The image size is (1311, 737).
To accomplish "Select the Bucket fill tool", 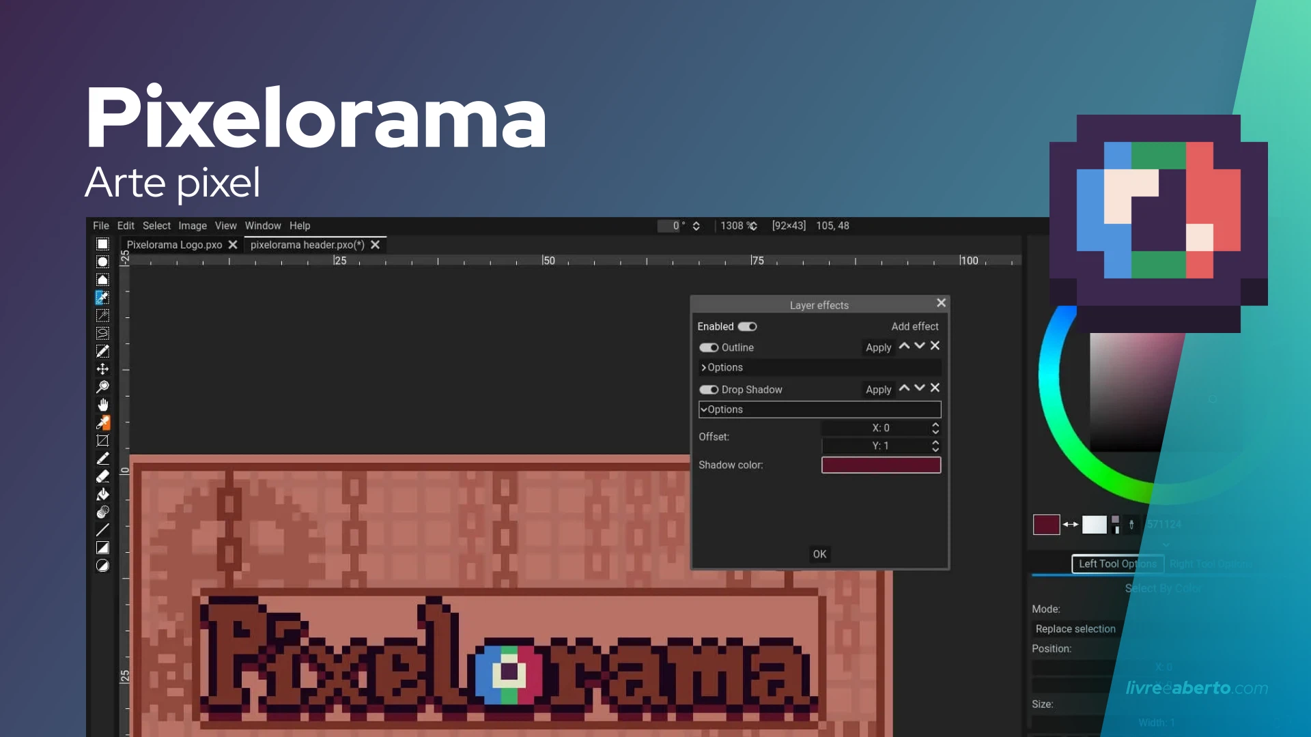I will point(102,494).
